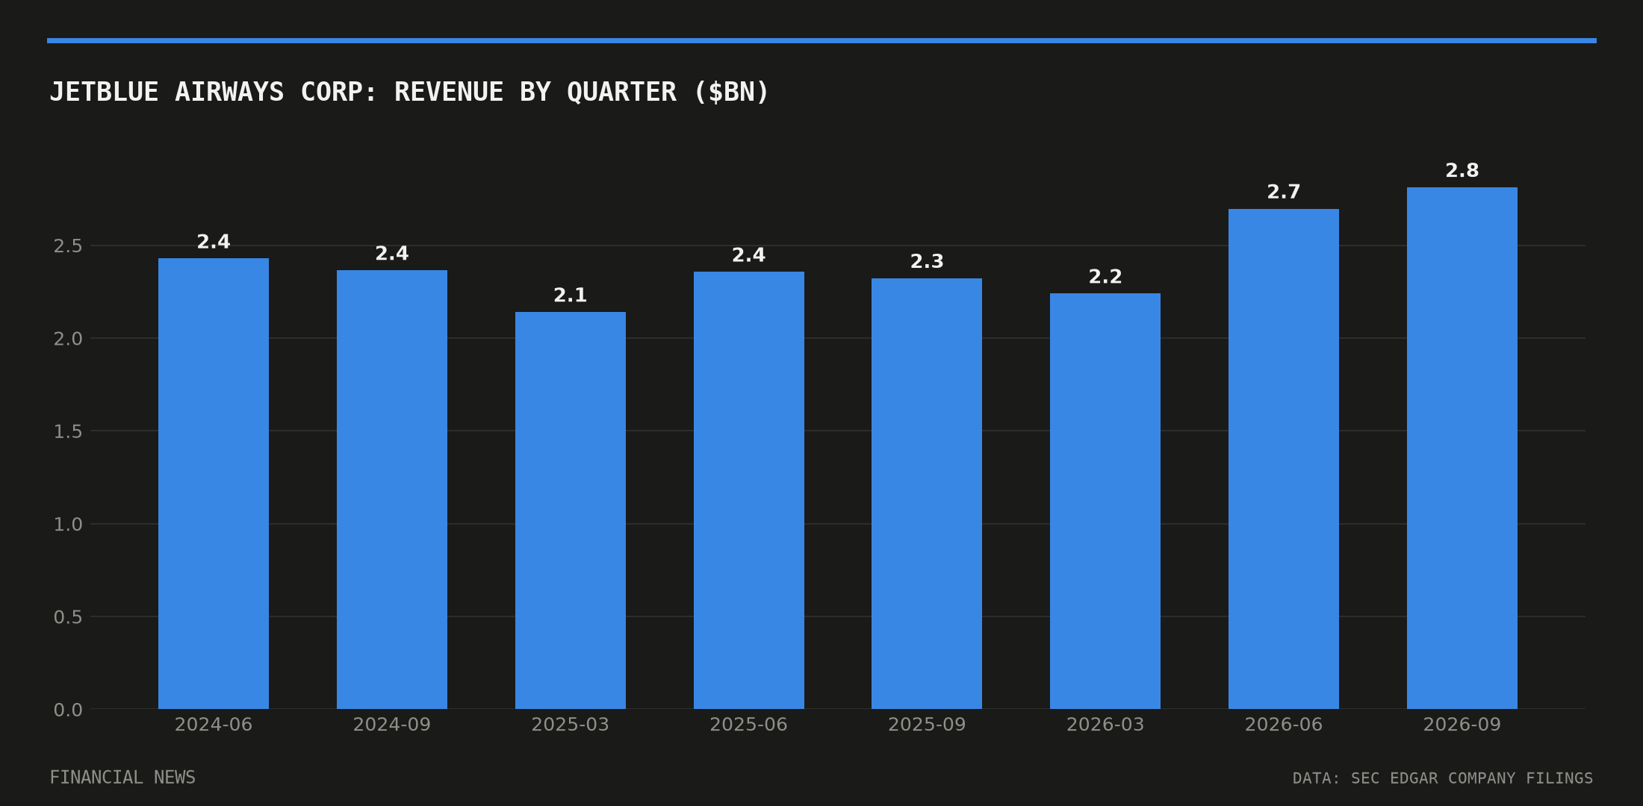Click the 2025-06 x-axis label
The image size is (1643, 806).
tap(749, 725)
